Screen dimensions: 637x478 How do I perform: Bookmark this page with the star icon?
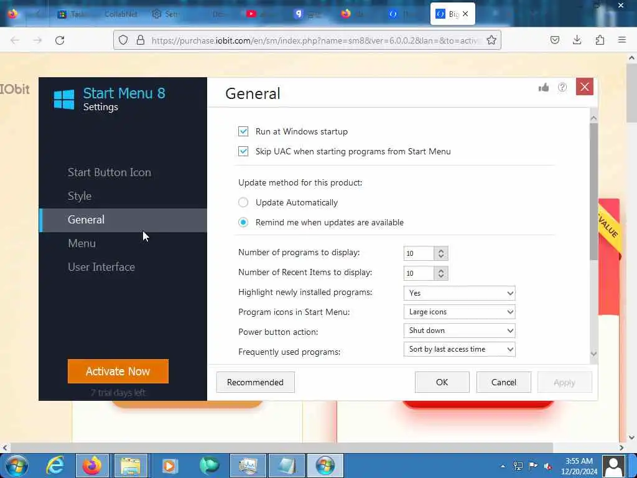pos(491,40)
